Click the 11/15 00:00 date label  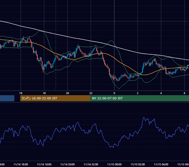click(114, 164)
